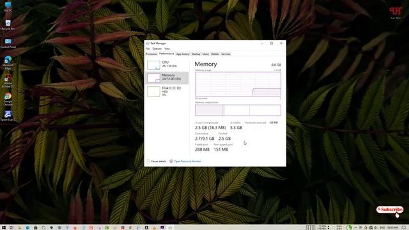Open the ENG language indicator
409x230 pixels.
coord(382,227)
